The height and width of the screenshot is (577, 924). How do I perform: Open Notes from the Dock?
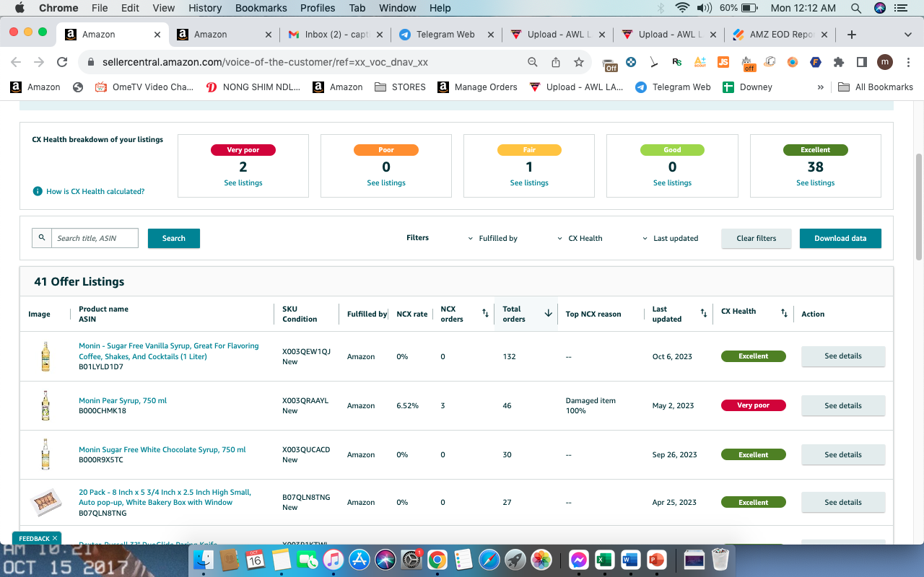pyautogui.click(x=281, y=559)
